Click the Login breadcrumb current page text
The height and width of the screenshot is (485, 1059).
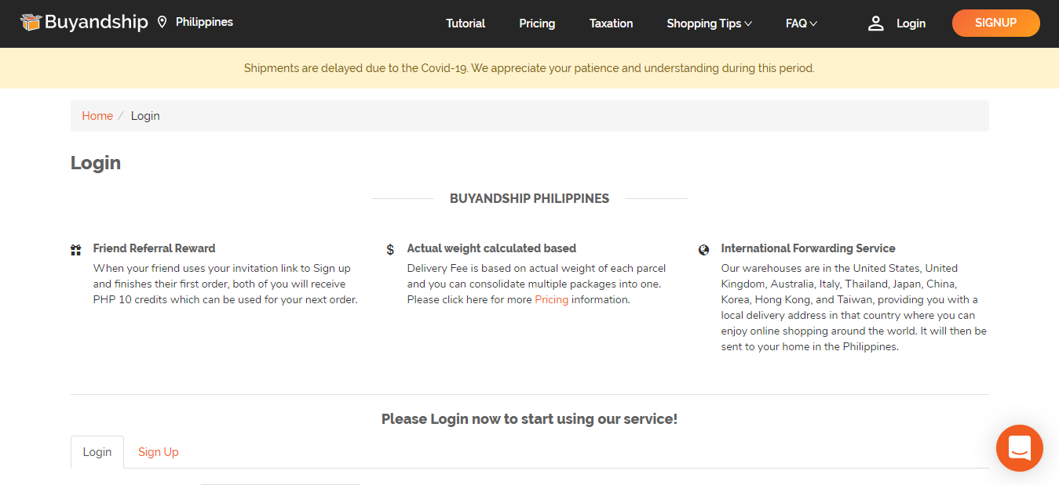pyautogui.click(x=145, y=116)
